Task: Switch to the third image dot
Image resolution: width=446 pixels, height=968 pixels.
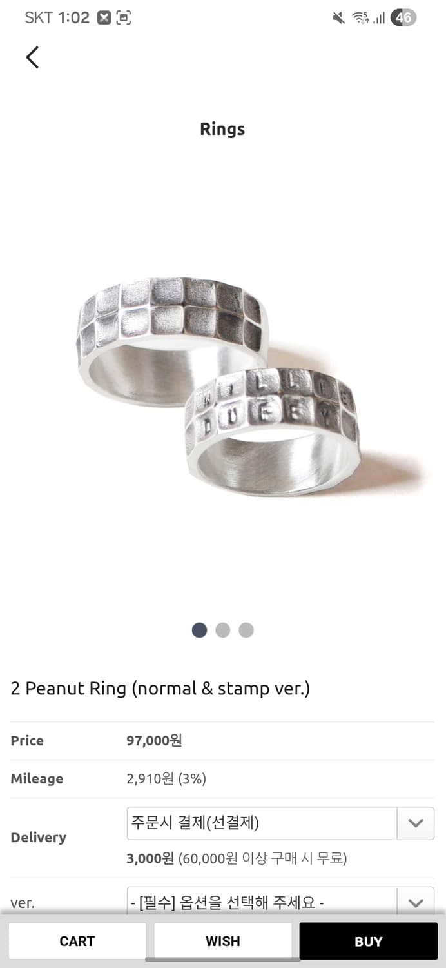Action: (x=246, y=630)
